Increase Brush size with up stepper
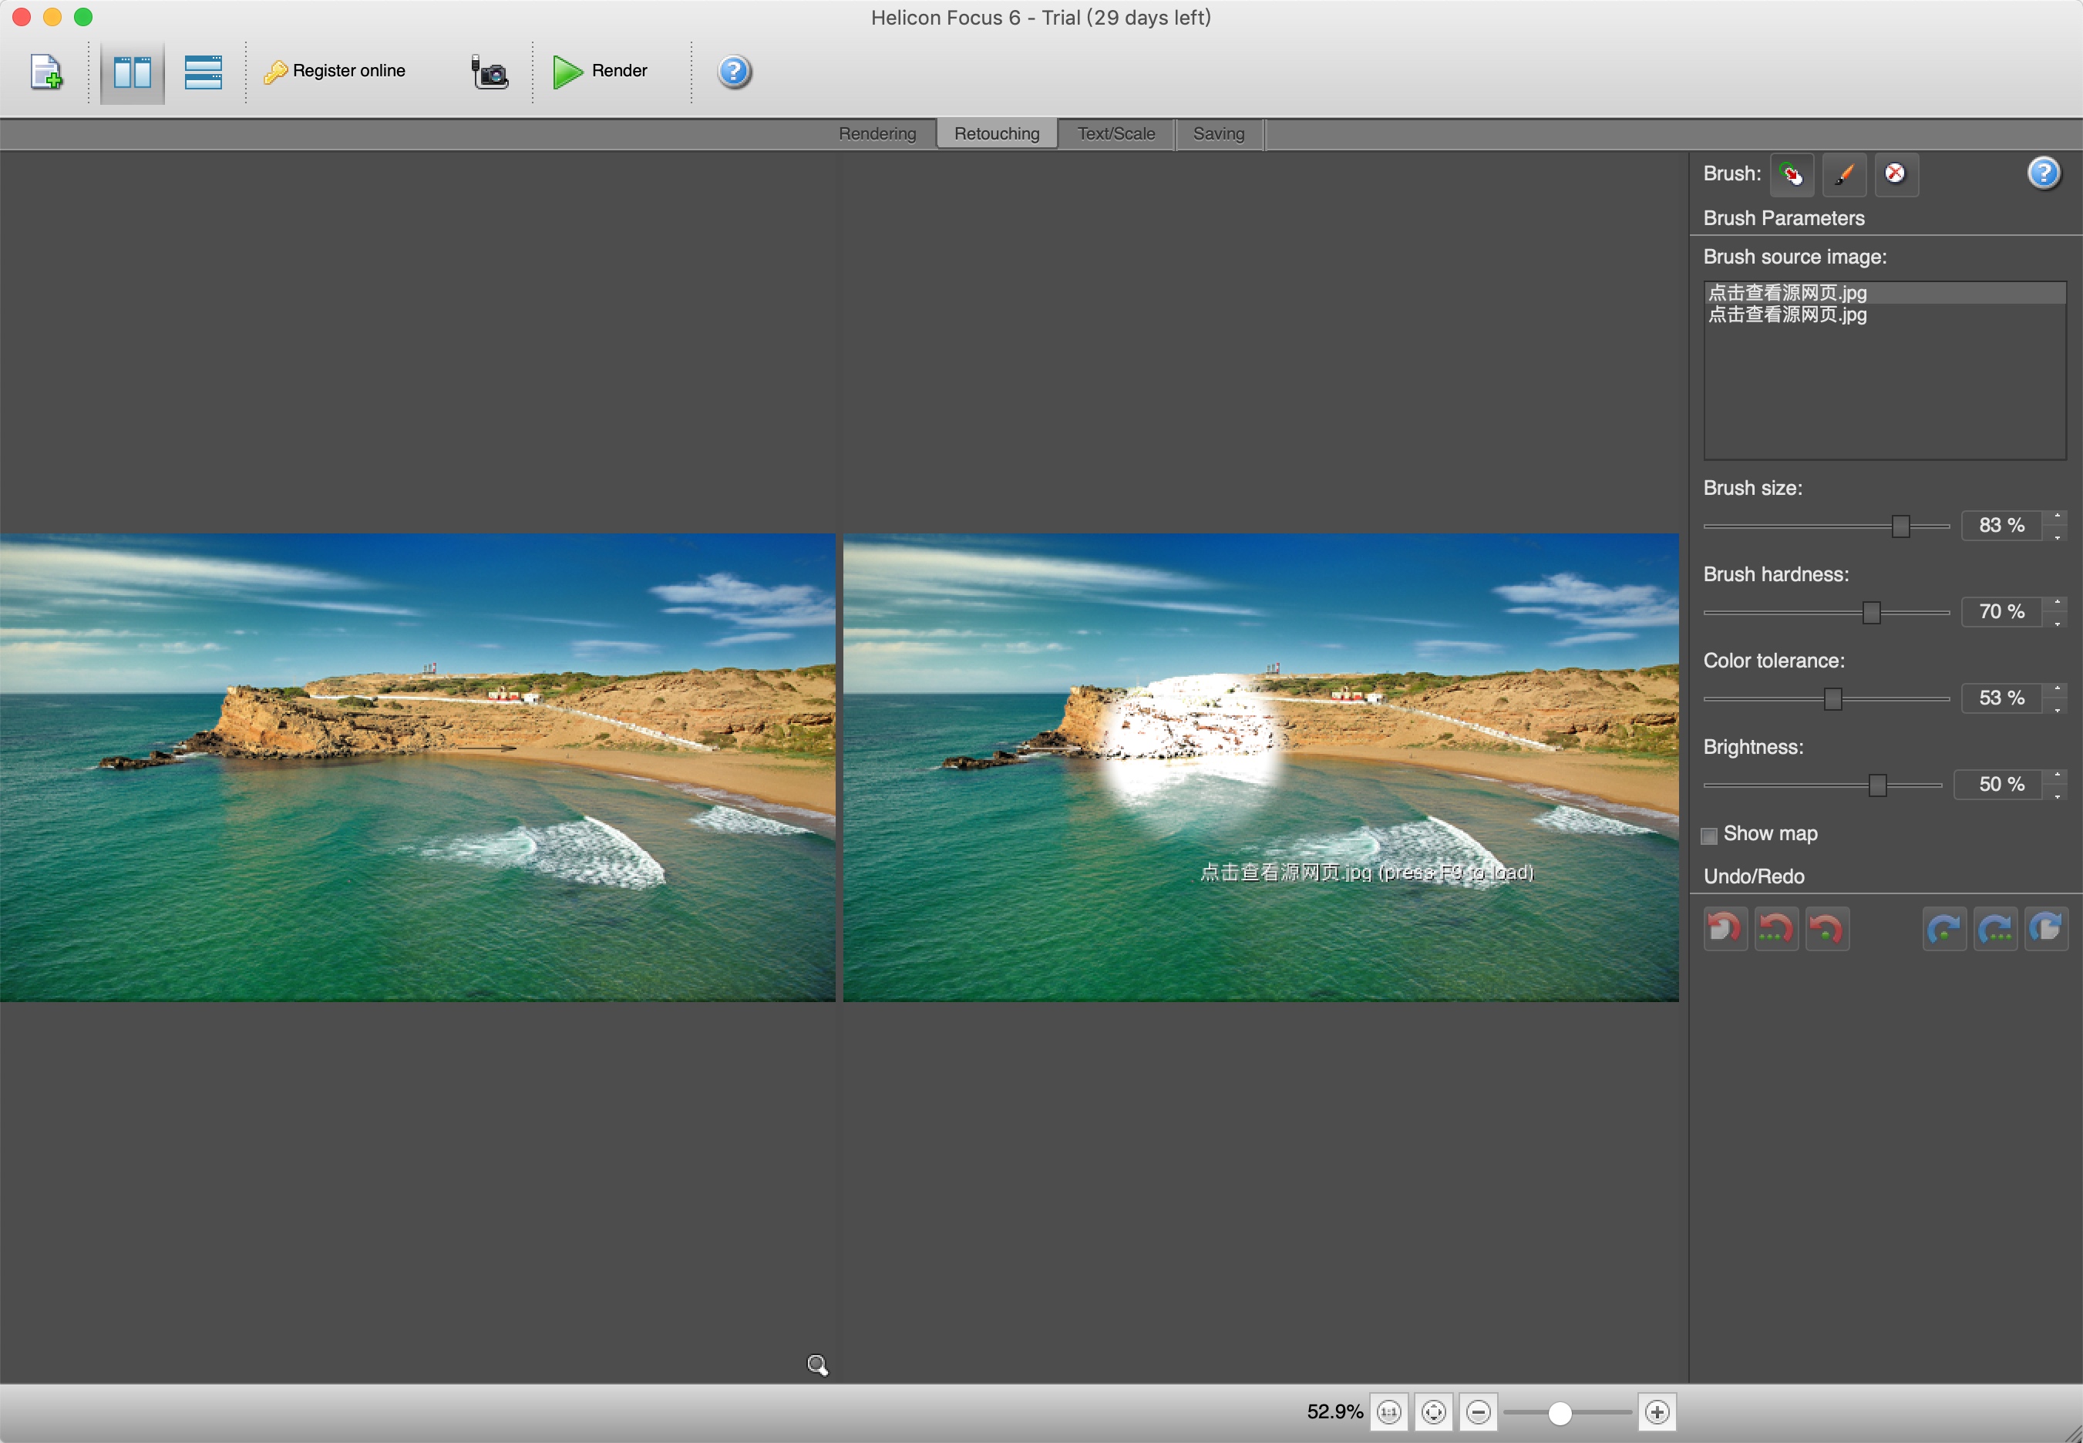The image size is (2083, 1443). (x=2057, y=517)
